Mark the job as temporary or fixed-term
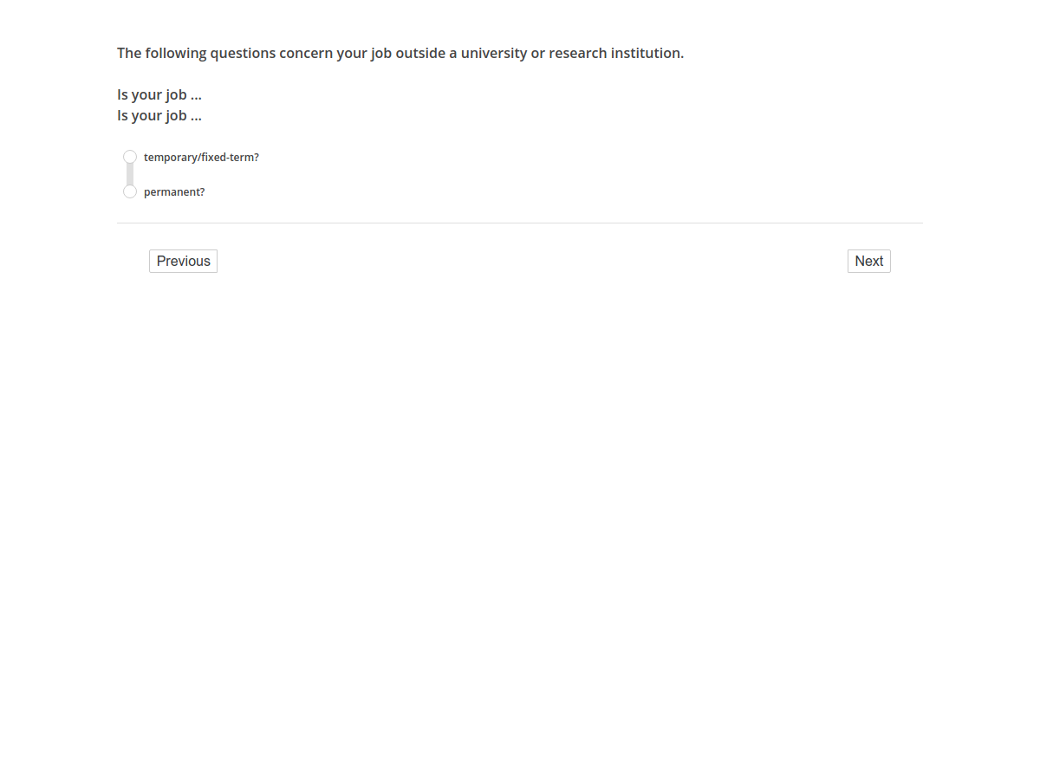 pyautogui.click(x=130, y=157)
